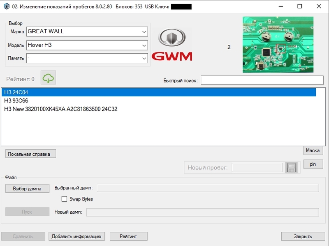
Task: Click the Добавить информацию button
Action: (x=76, y=237)
